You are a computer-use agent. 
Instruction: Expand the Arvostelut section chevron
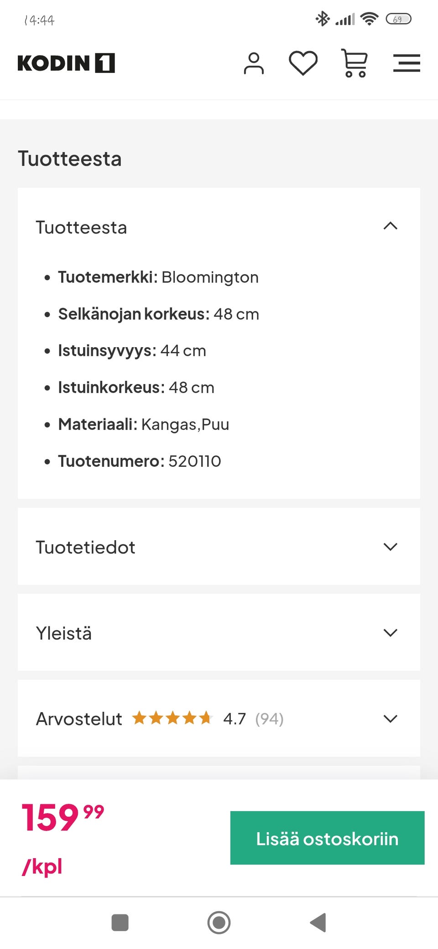pyautogui.click(x=390, y=719)
